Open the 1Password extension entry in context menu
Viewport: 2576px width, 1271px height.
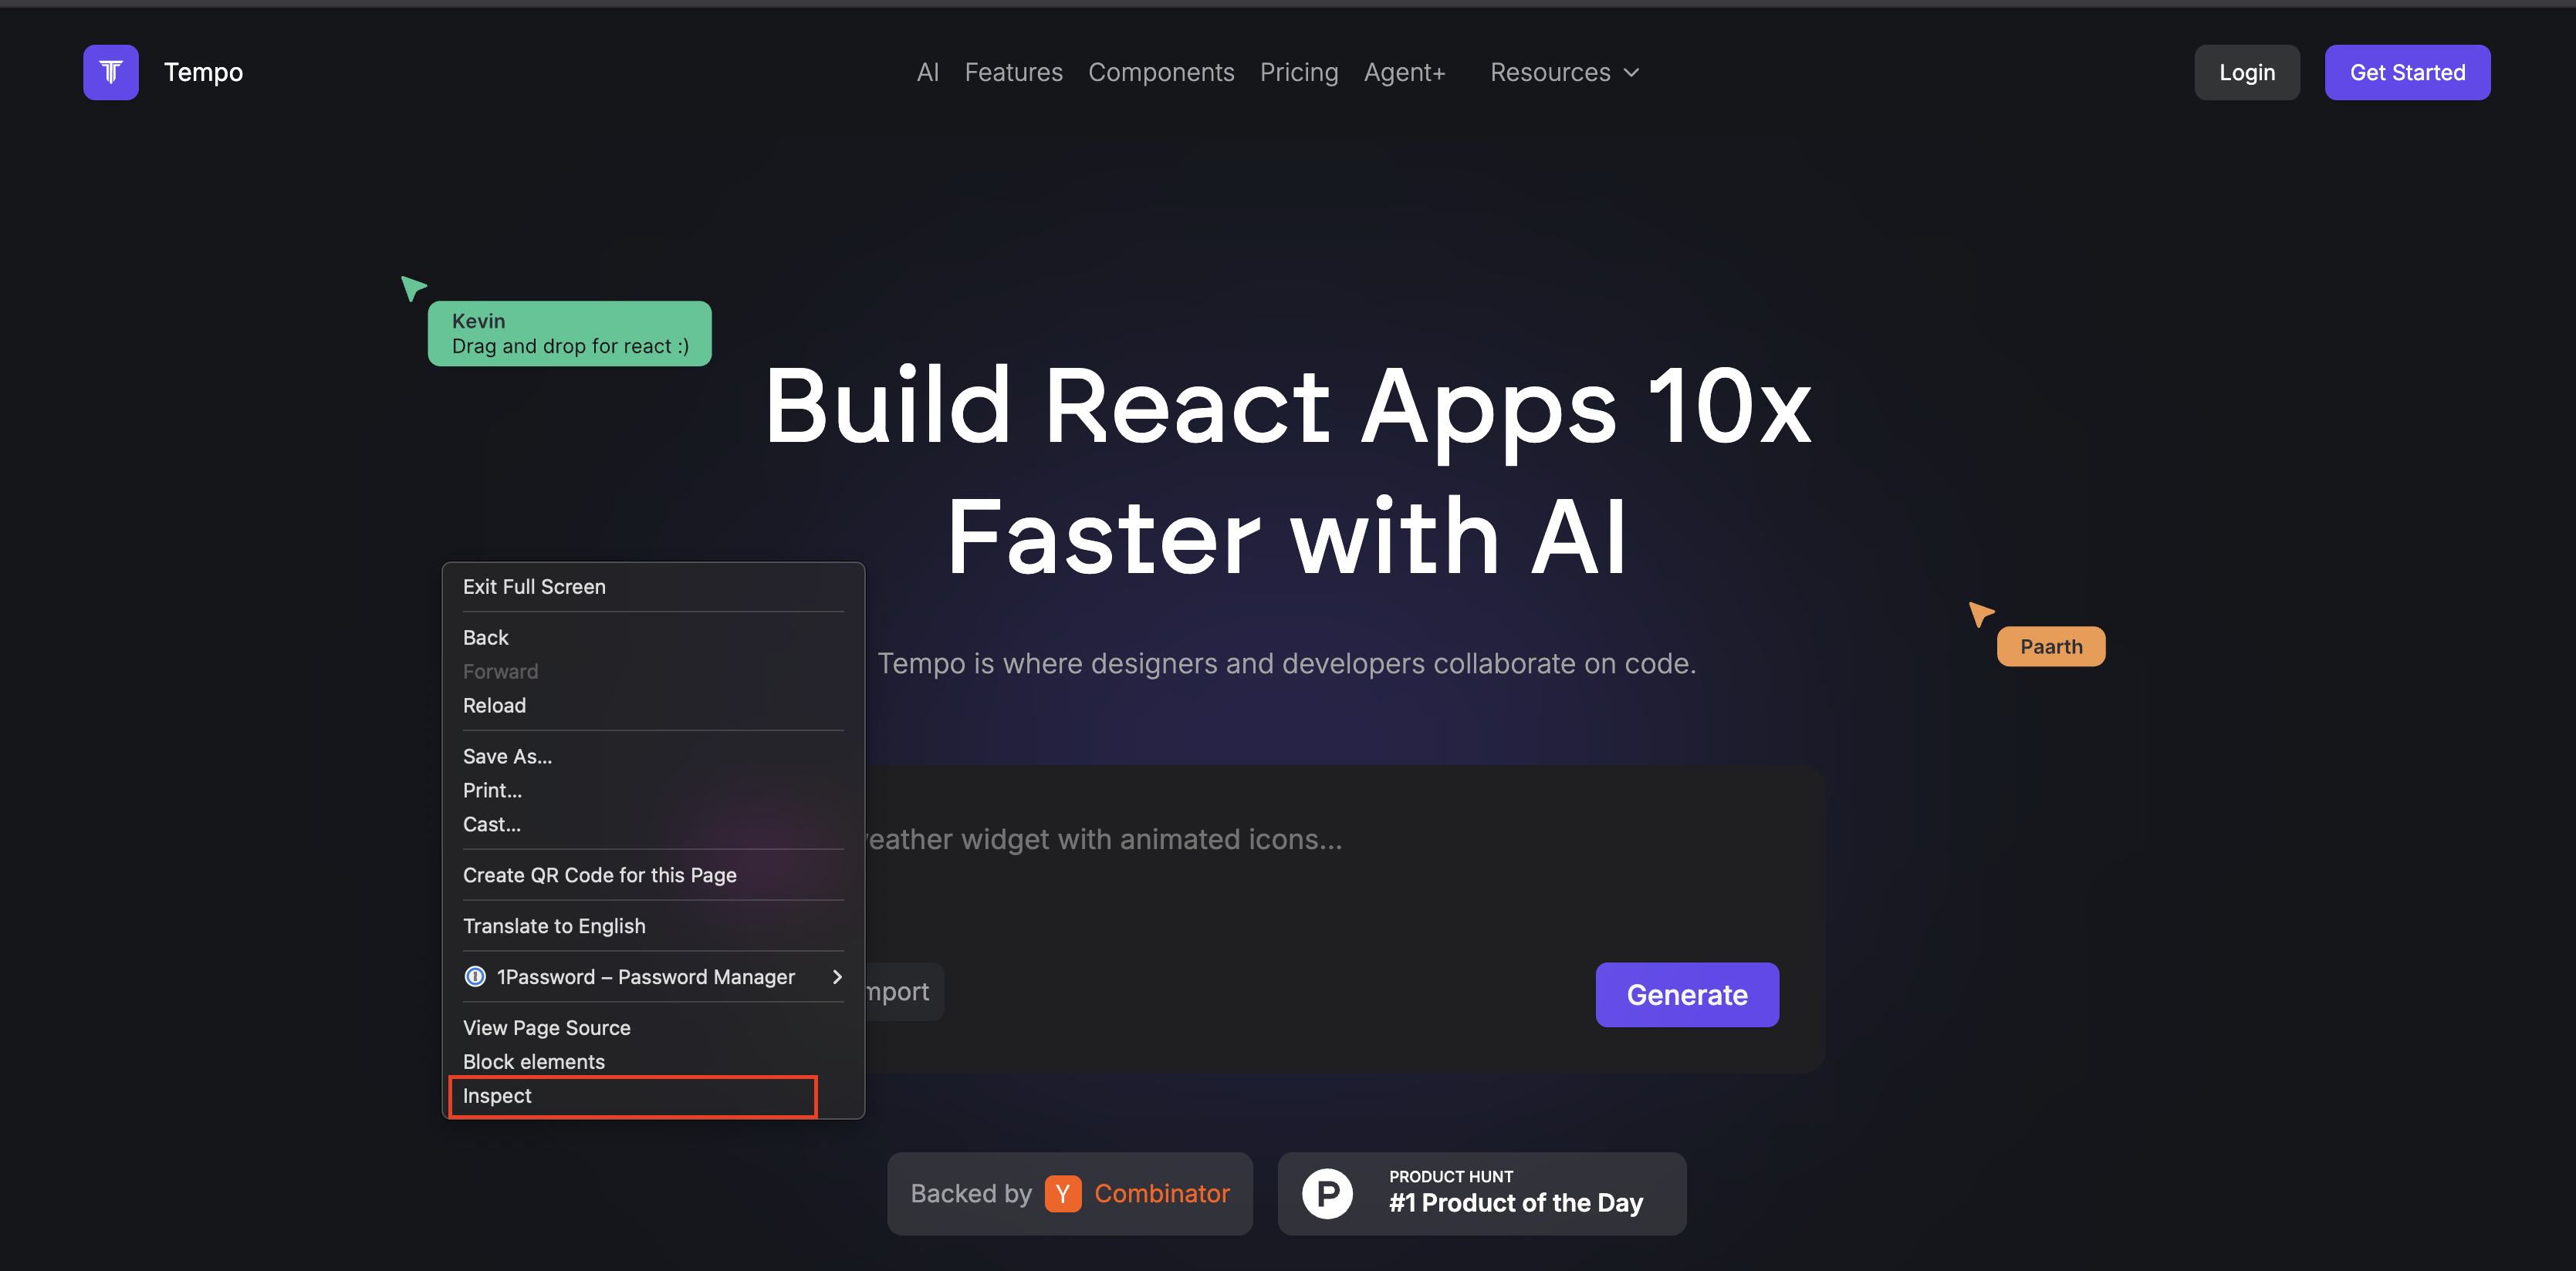646,976
